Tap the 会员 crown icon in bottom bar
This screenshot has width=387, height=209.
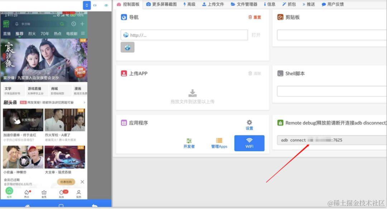pos(44,193)
